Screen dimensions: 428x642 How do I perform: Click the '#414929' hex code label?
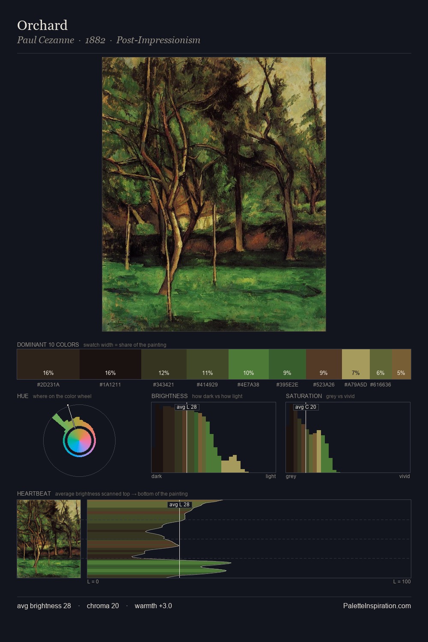pos(208,385)
